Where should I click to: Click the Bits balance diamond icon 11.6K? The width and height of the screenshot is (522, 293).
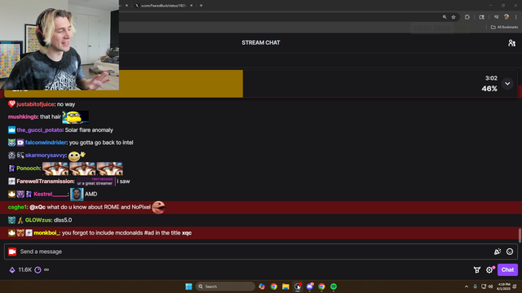[12, 269]
